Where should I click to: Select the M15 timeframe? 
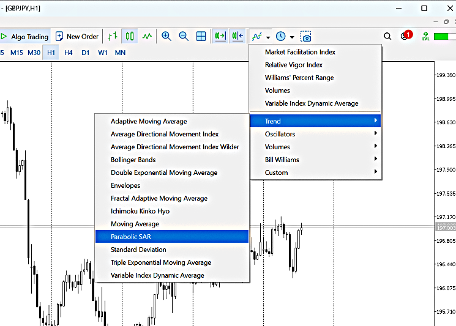[x=17, y=53]
